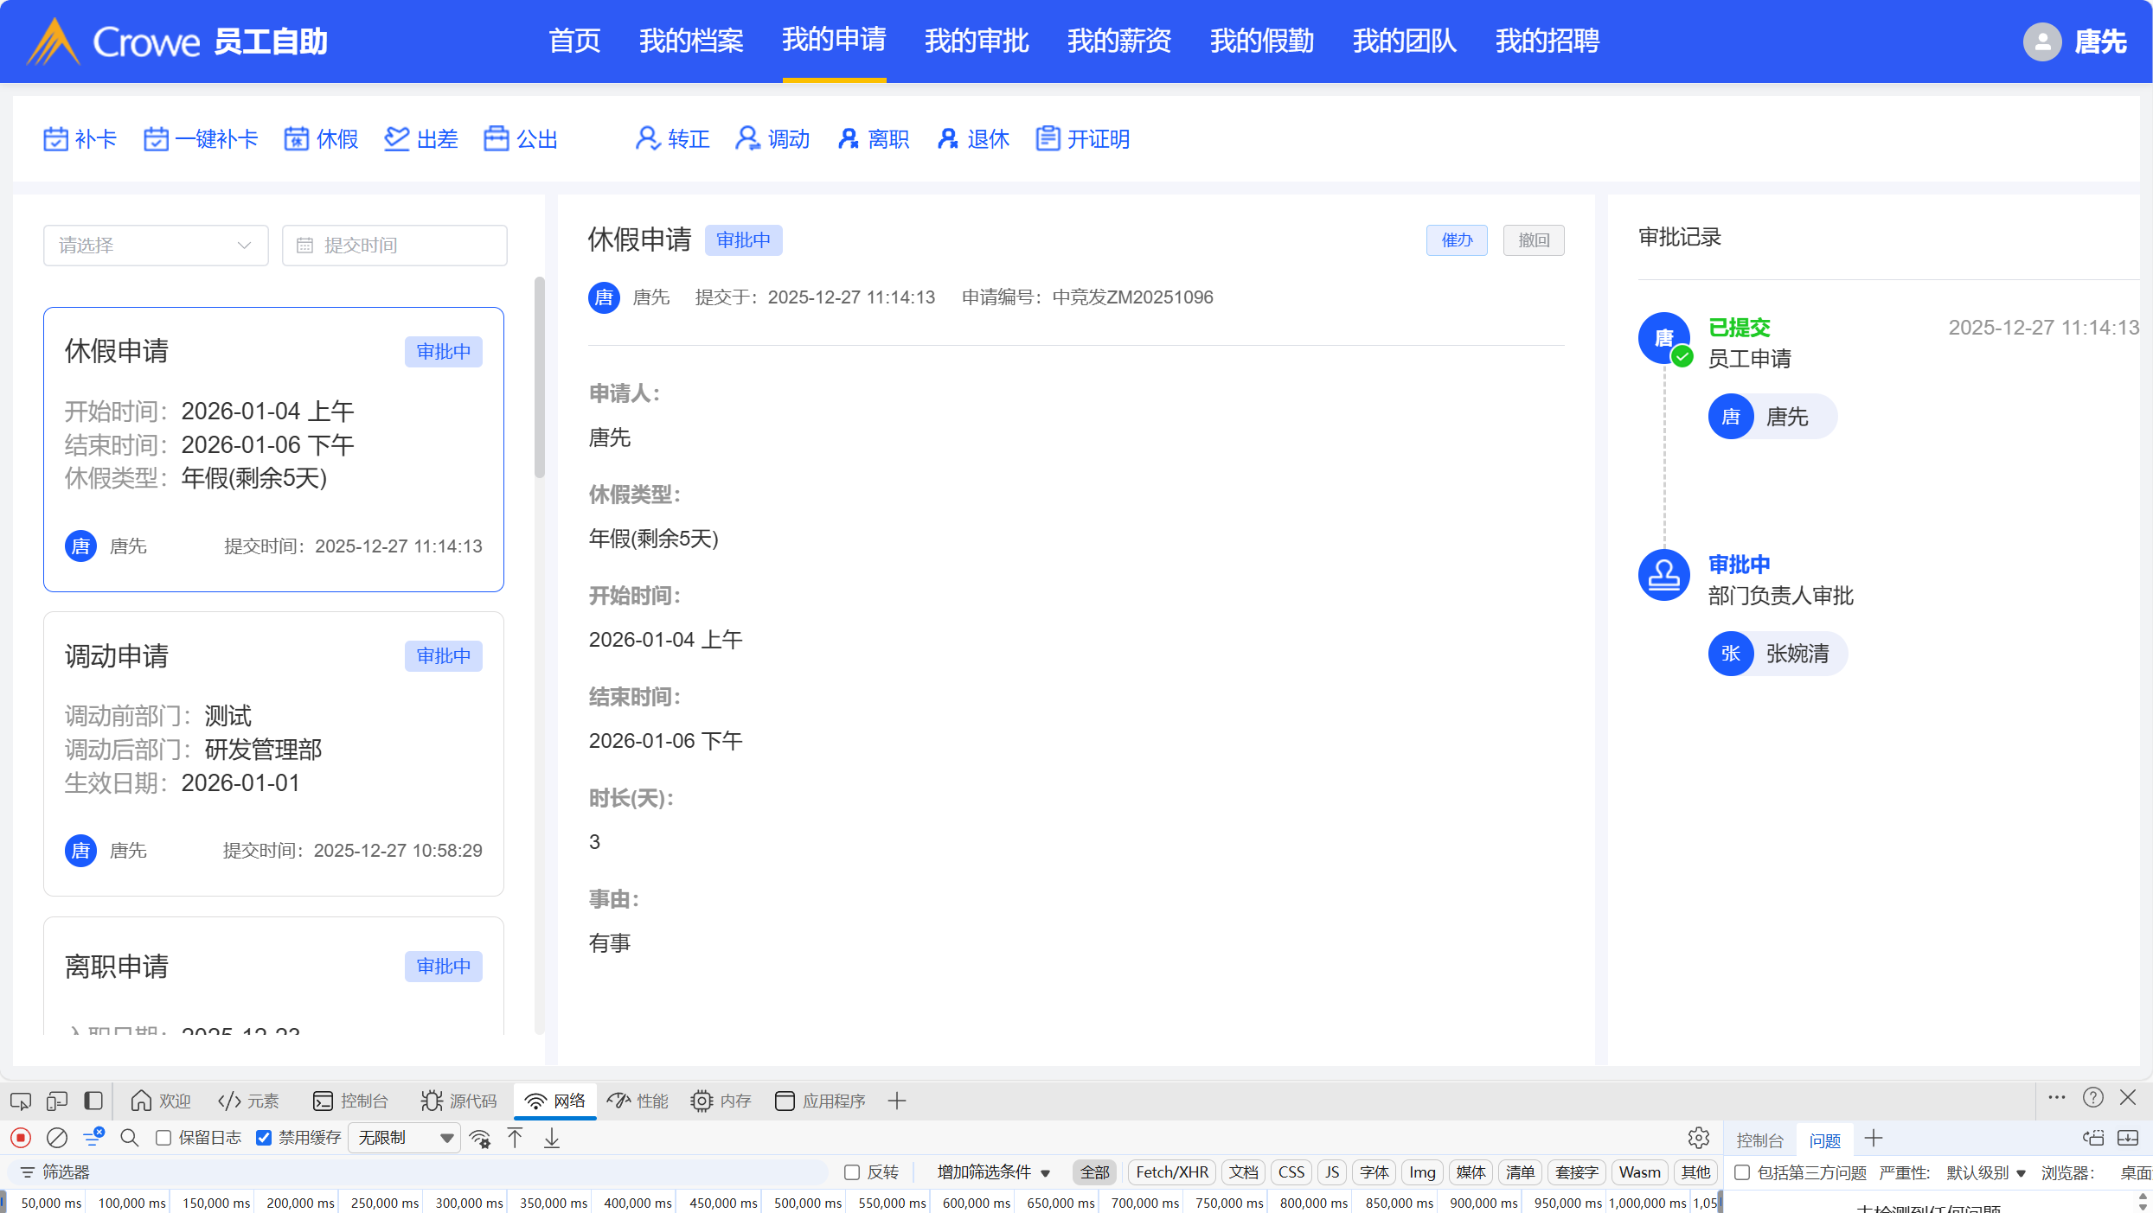Select the 离职 resignation icon
2153x1213 pixels.
coord(848,139)
